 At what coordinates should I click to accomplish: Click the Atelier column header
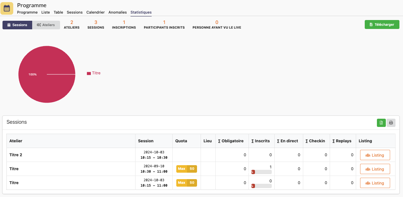[16, 141]
